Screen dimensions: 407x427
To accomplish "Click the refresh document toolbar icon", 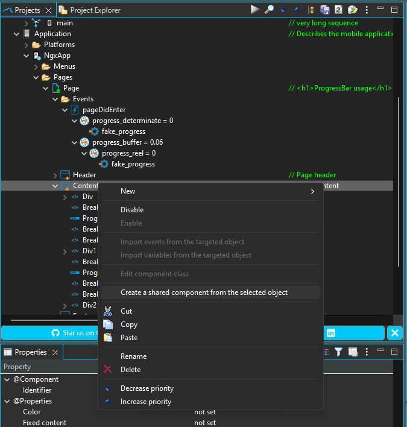I will click(339, 10).
